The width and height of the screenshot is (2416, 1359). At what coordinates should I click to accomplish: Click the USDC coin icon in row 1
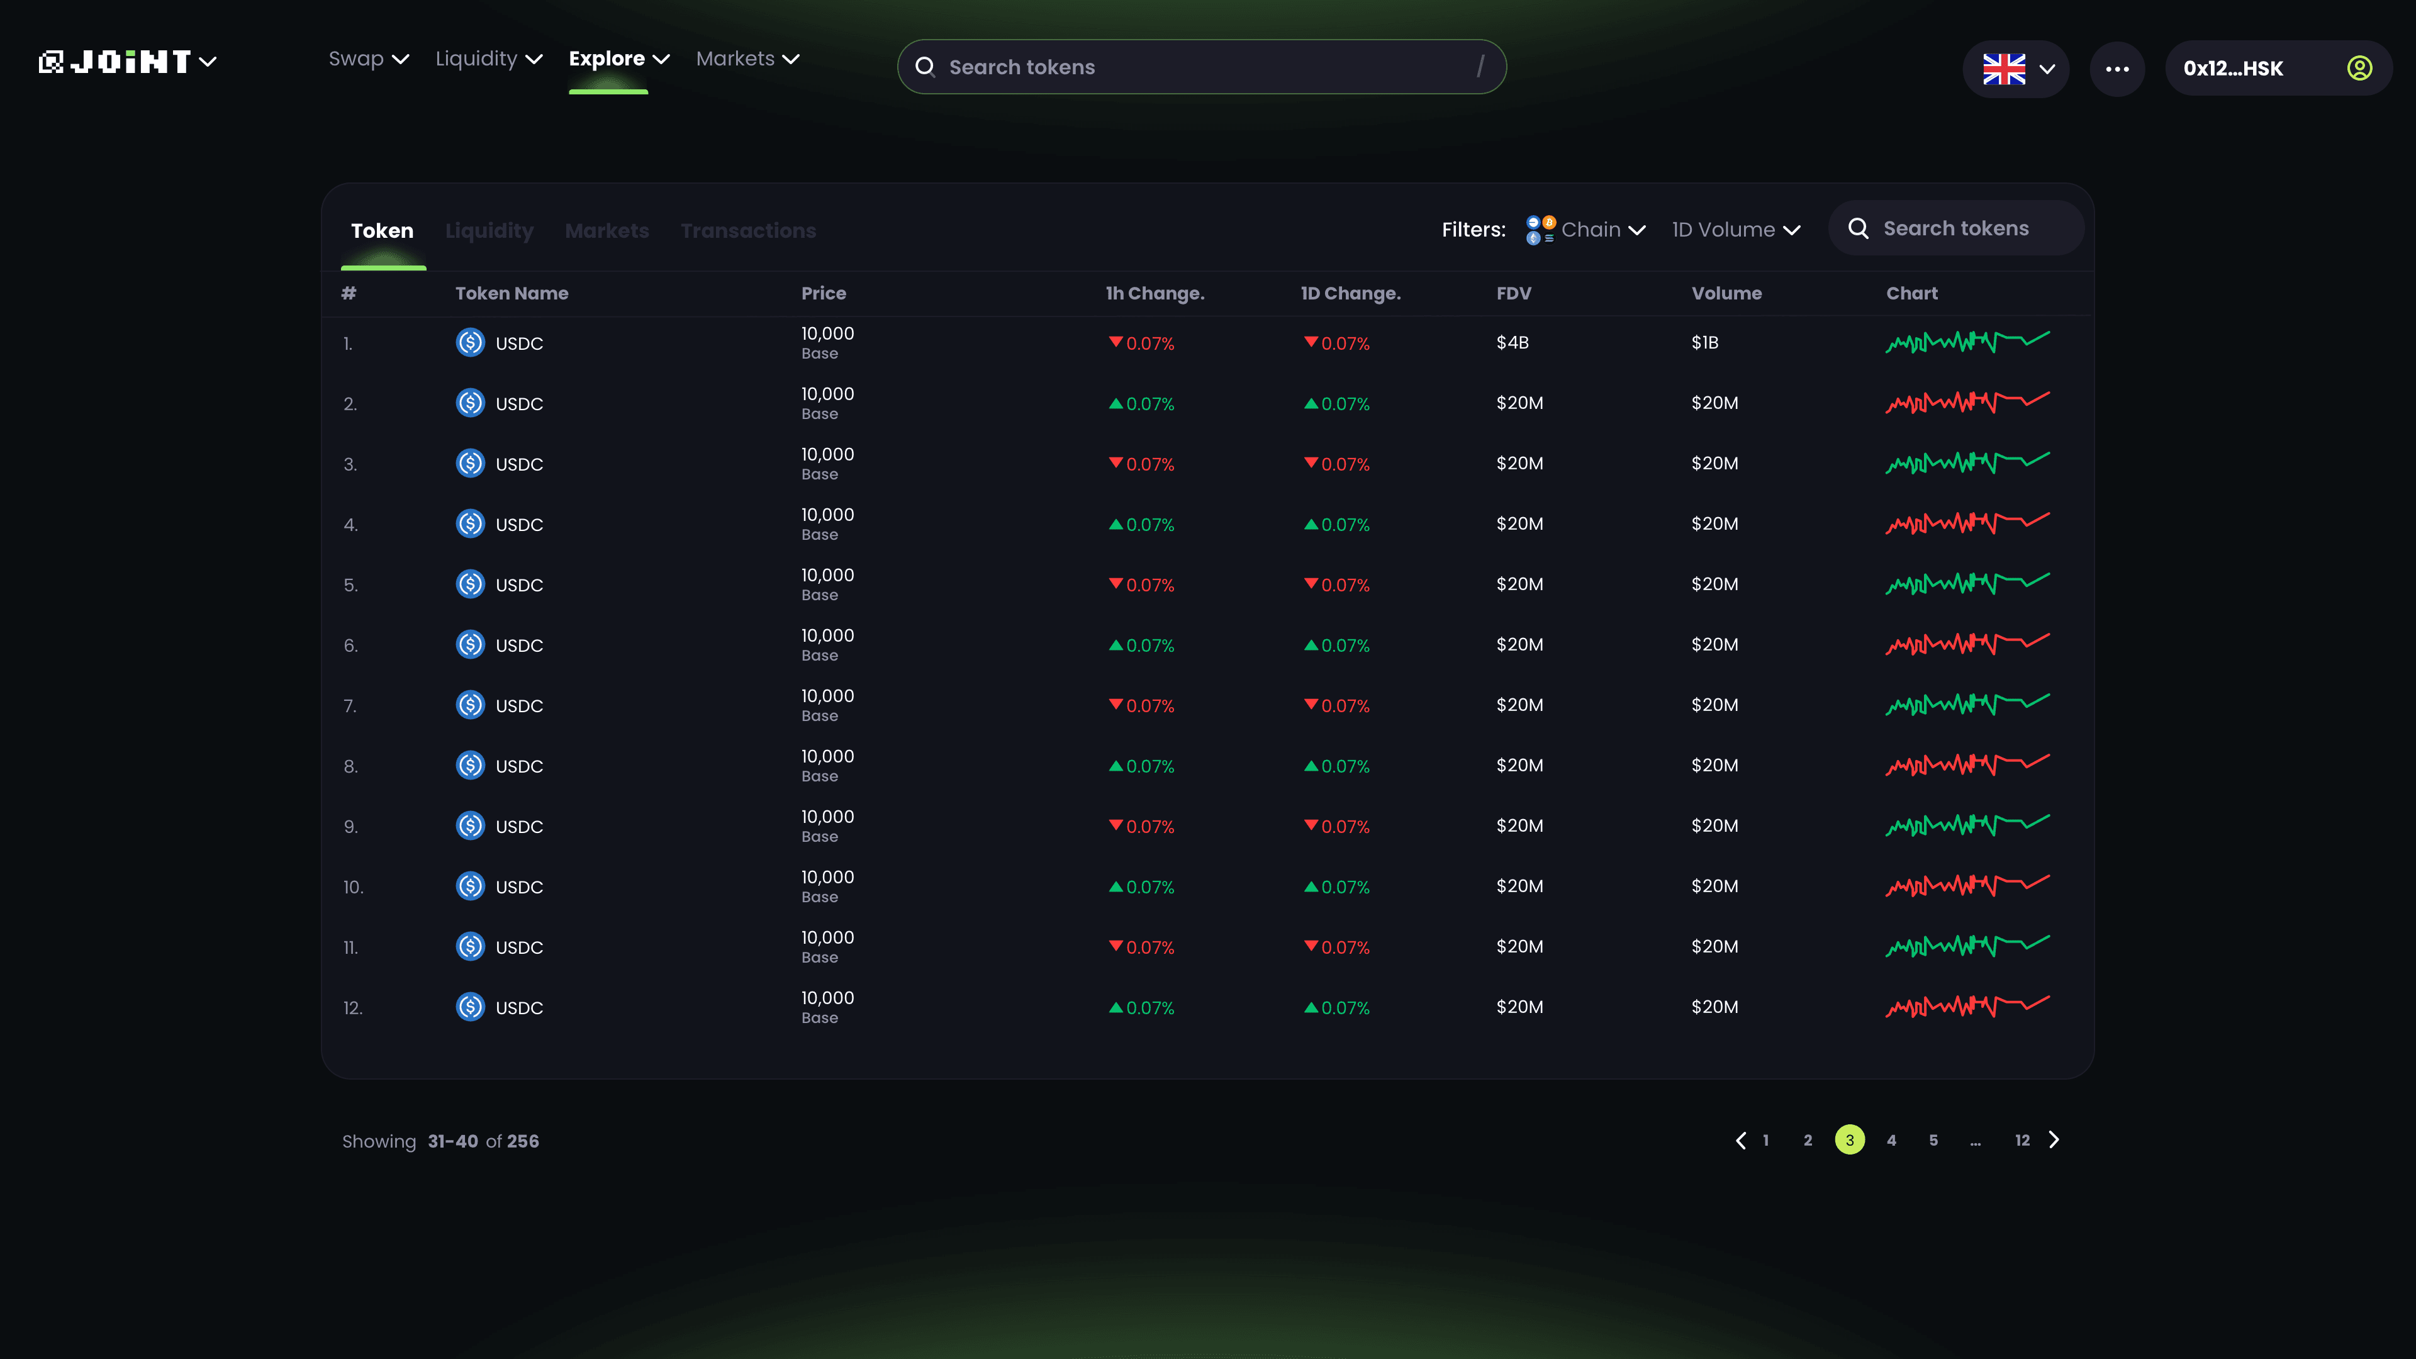[470, 342]
